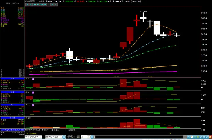Click the GO button next to the end date

64,137
